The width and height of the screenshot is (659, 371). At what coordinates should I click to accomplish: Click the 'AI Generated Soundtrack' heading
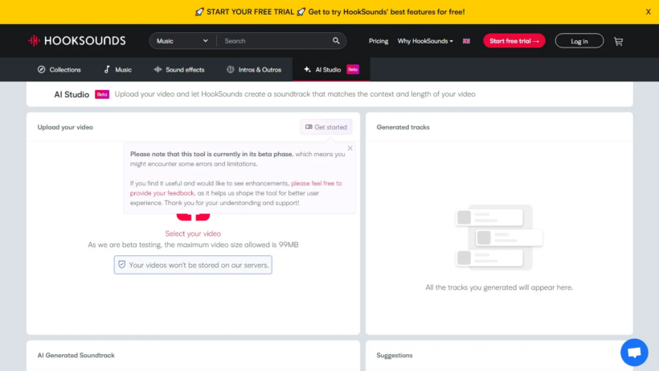click(x=76, y=356)
